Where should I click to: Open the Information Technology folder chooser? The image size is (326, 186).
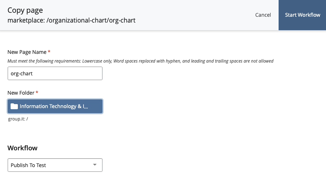(x=55, y=106)
